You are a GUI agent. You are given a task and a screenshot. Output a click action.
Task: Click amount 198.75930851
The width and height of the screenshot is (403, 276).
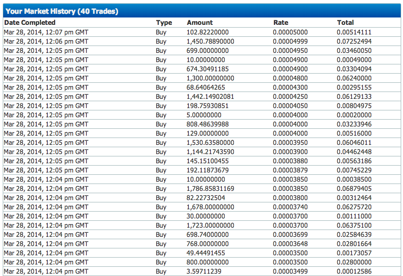[208, 106]
